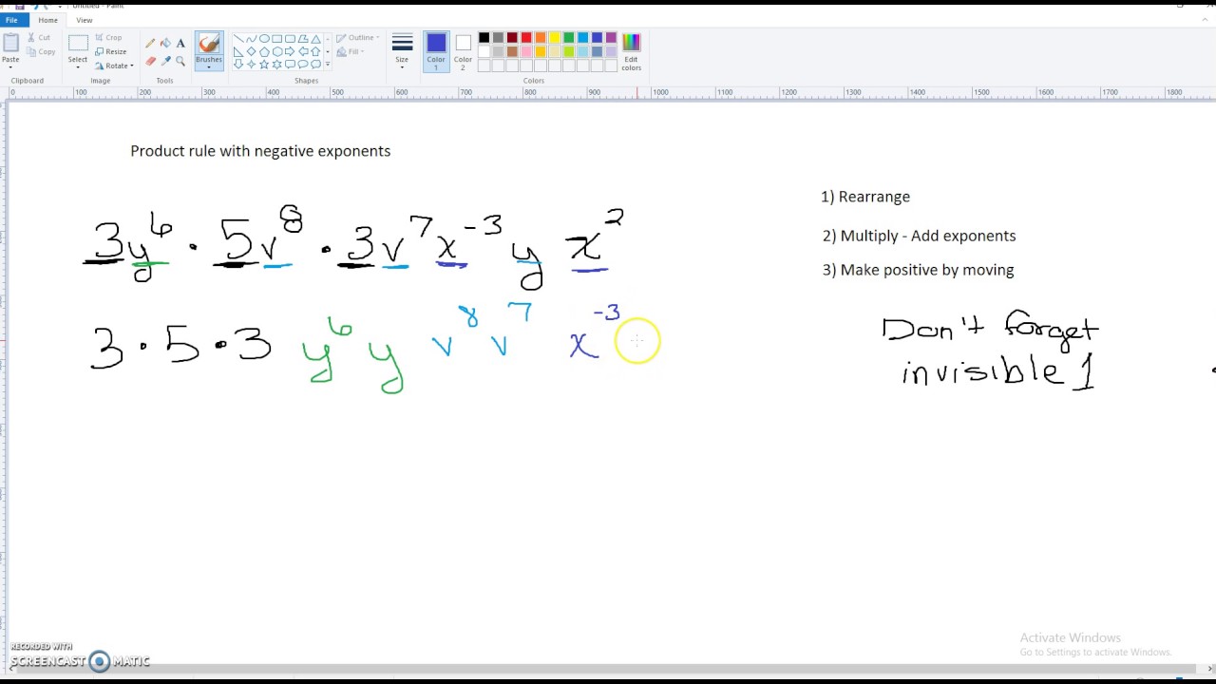Click the Brushes tool icon
This screenshot has height=684, width=1216.
pos(208,44)
